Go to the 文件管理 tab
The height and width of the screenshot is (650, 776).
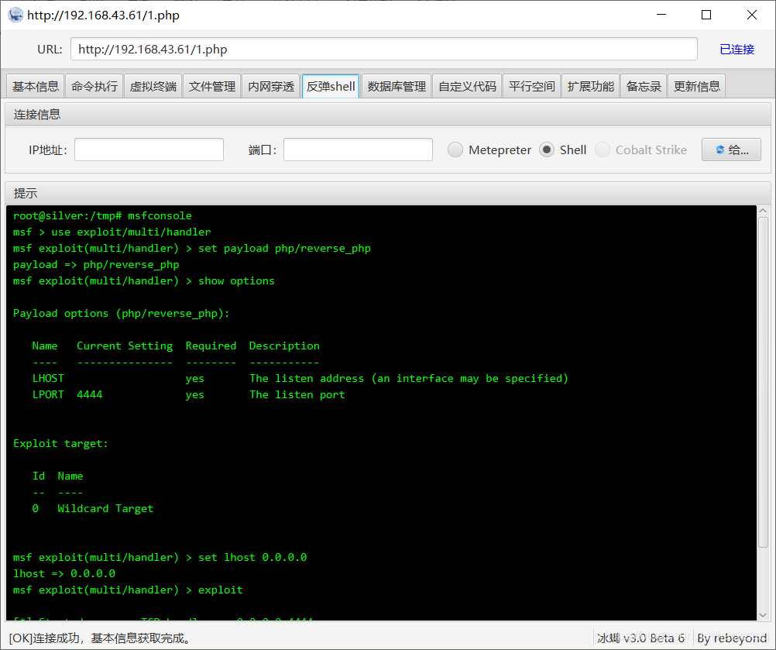coord(212,86)
